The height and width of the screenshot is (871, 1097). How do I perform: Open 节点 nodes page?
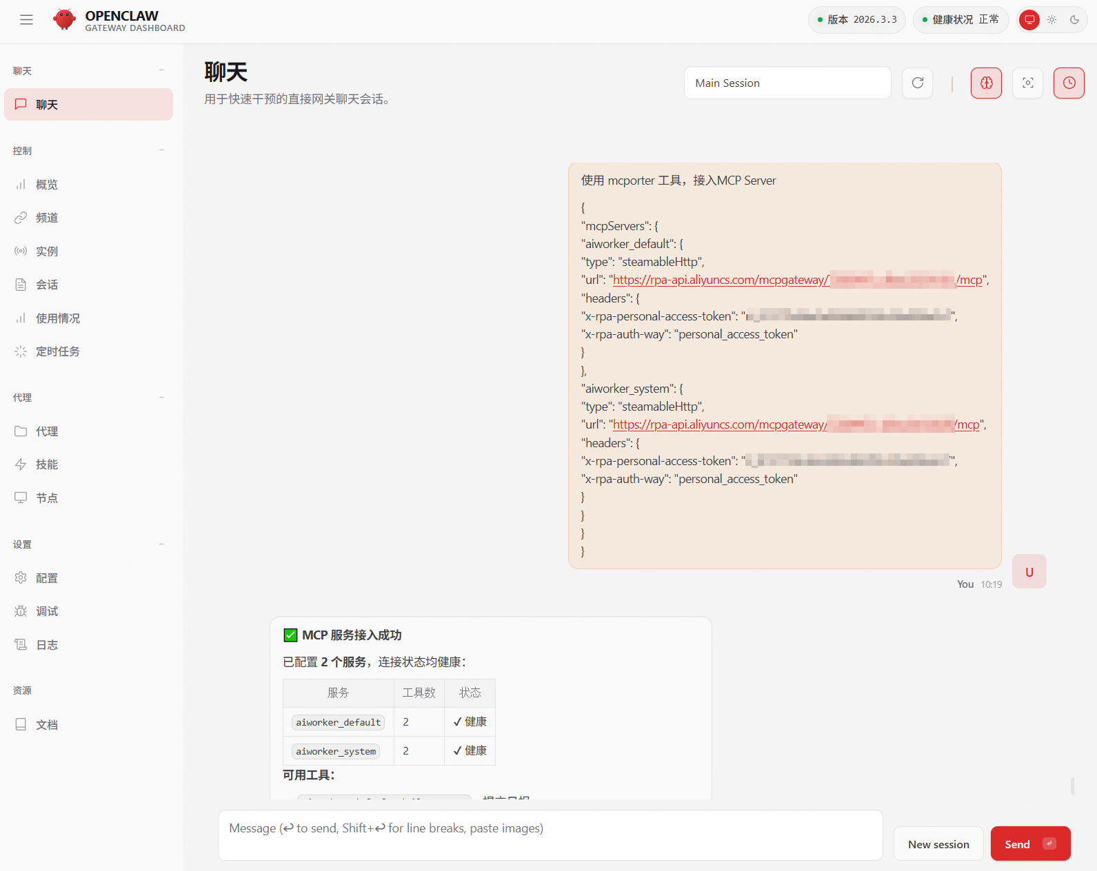coord(88,498)
